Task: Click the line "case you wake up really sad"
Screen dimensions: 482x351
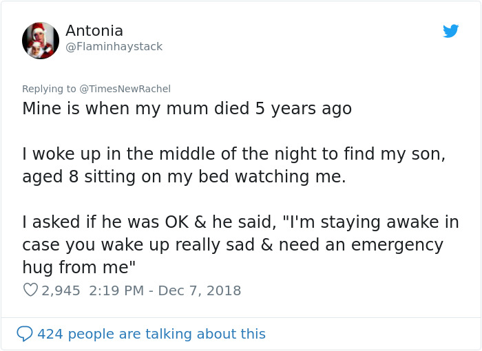Action: (x=233, y=245)
